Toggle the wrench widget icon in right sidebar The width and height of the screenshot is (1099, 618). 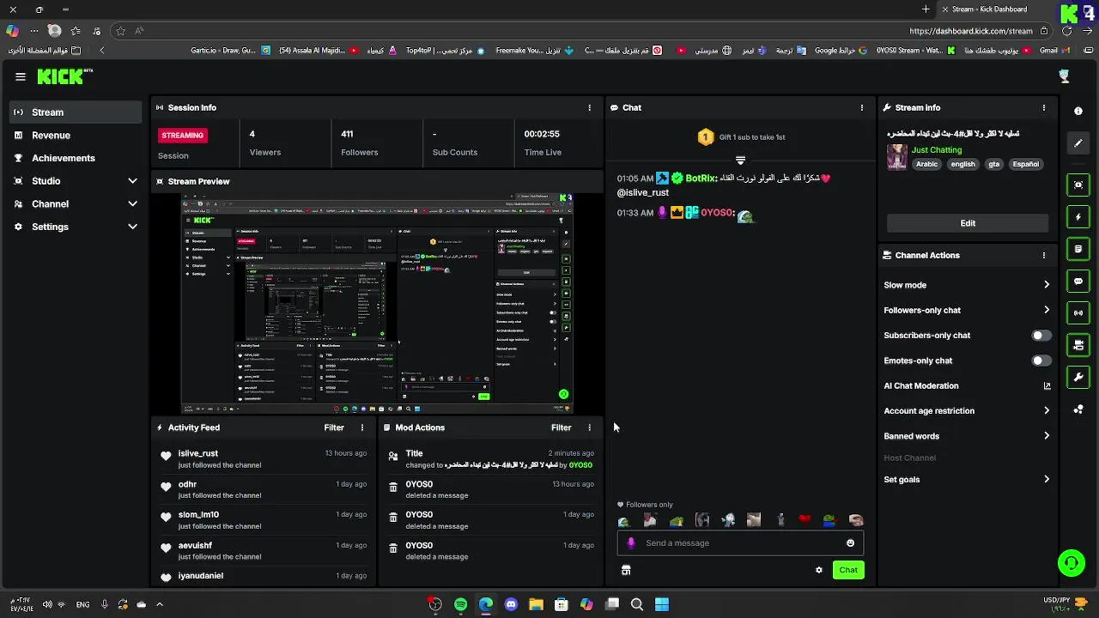click(x=1078, y=377)
